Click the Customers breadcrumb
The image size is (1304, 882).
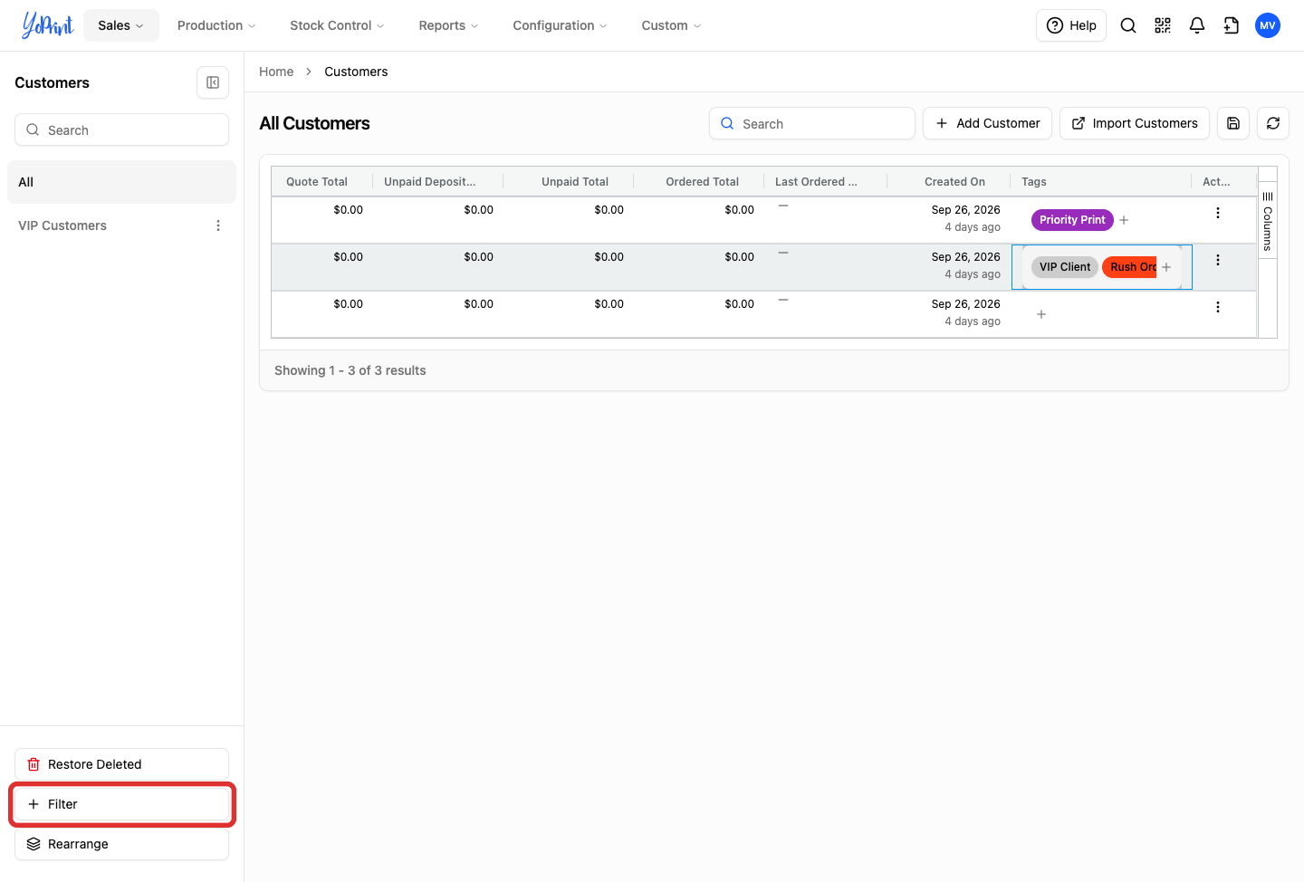356,72
